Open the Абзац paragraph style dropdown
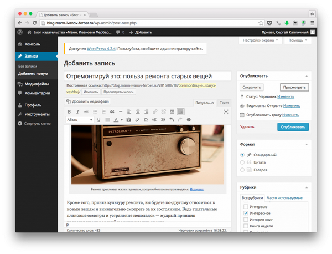 tap(80, 120)
